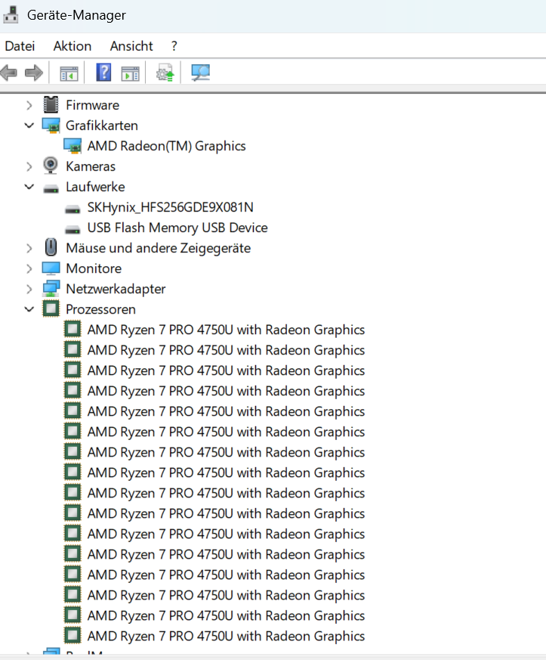Click the AMD Radeon(TM) Graphics device icon
Viewport: 546px width, 660px height.
[x=72, y=146]
